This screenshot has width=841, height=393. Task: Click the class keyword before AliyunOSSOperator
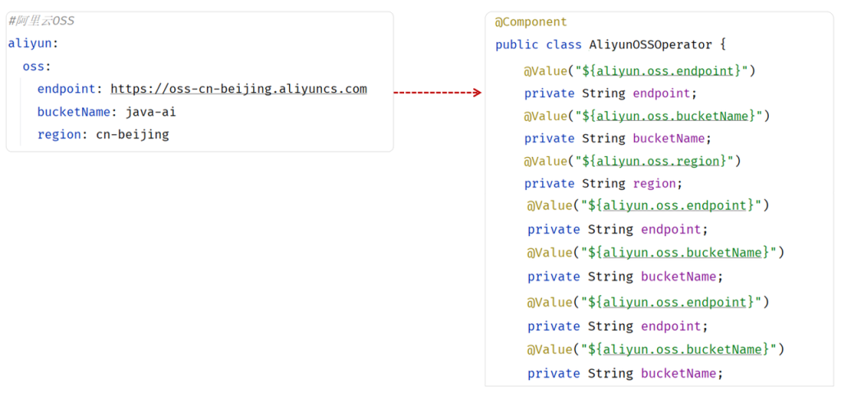pyautogui.click(x=563, y=44)
